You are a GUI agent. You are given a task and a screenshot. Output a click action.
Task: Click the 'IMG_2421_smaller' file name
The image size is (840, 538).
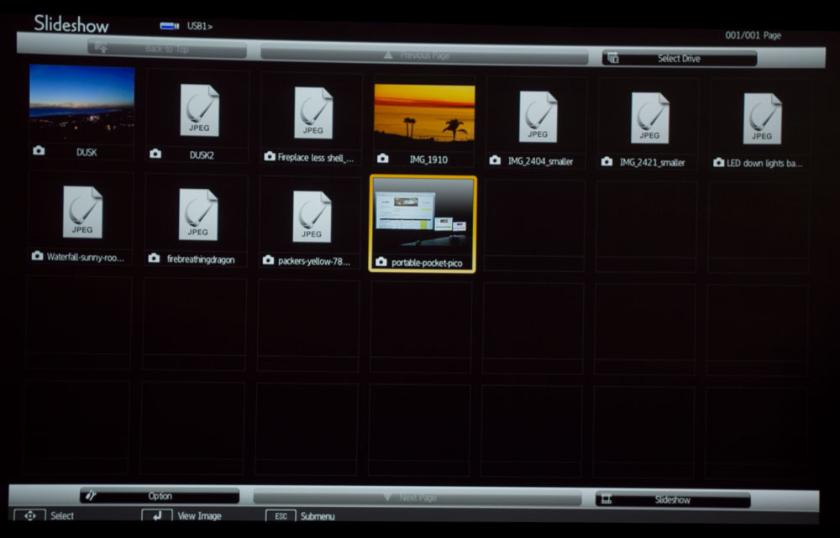tap(653, 162)
